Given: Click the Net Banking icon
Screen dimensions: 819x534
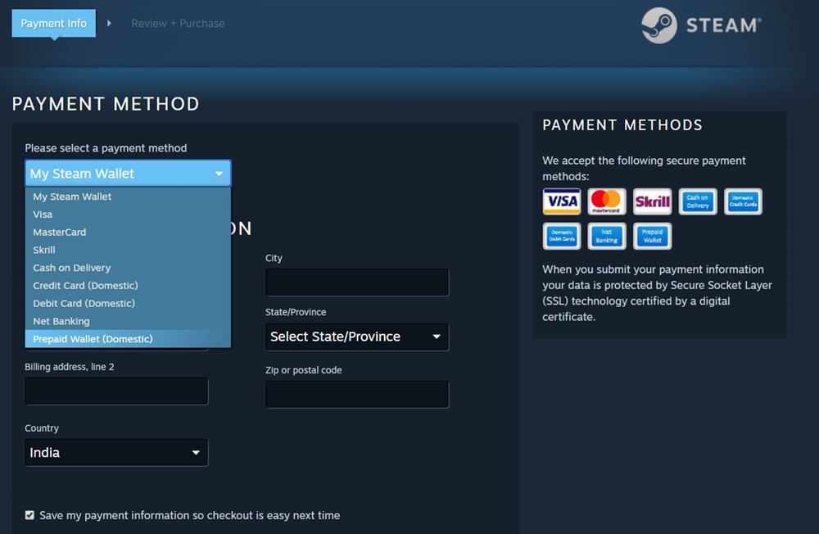Looking at the screenshot, I should (606, 236).
